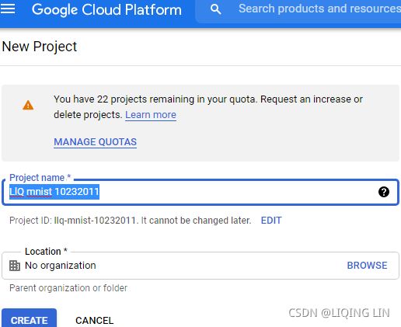This screenshot has width=401, height=327.
Task: Click the Google Cloud Platform logo text
Action: (x=106, y=10)
